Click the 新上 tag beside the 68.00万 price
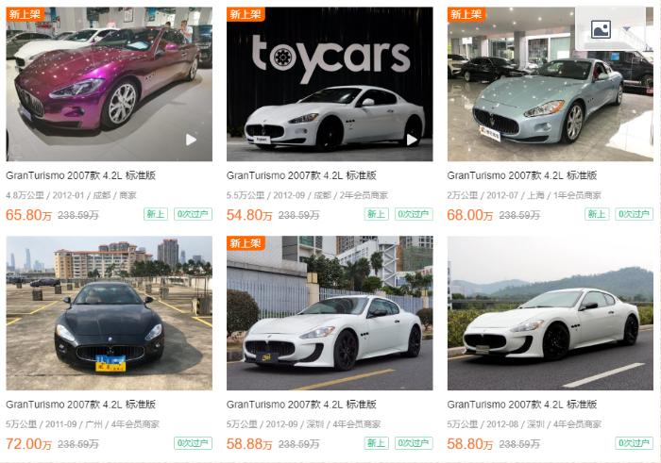Viewport: 661px width, 463px height. [597, 214]
